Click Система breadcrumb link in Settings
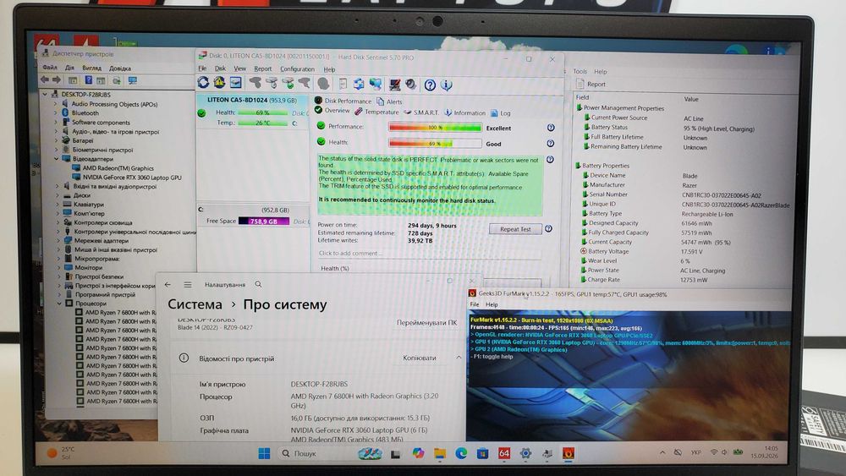This screenshot has height=476, width=846. pos(195,304)
